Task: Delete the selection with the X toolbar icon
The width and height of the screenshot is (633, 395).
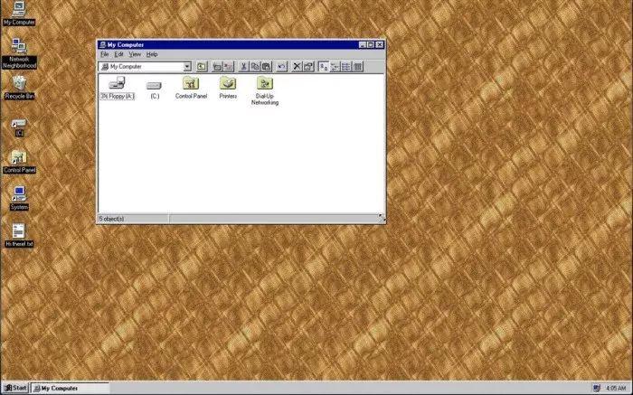Action: (297, 67)
